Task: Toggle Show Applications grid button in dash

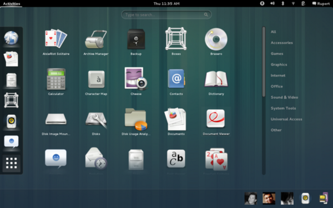Action: click(x=12, y=163)
